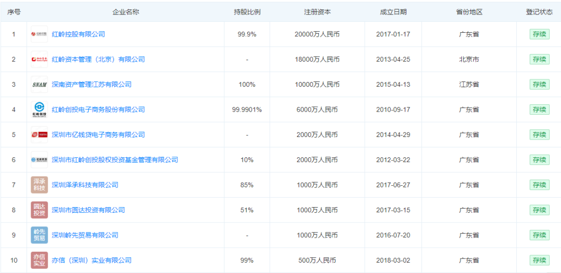Select the date 2017-06-27
Screen dimensions: 561x273
[x=393, y=185]
